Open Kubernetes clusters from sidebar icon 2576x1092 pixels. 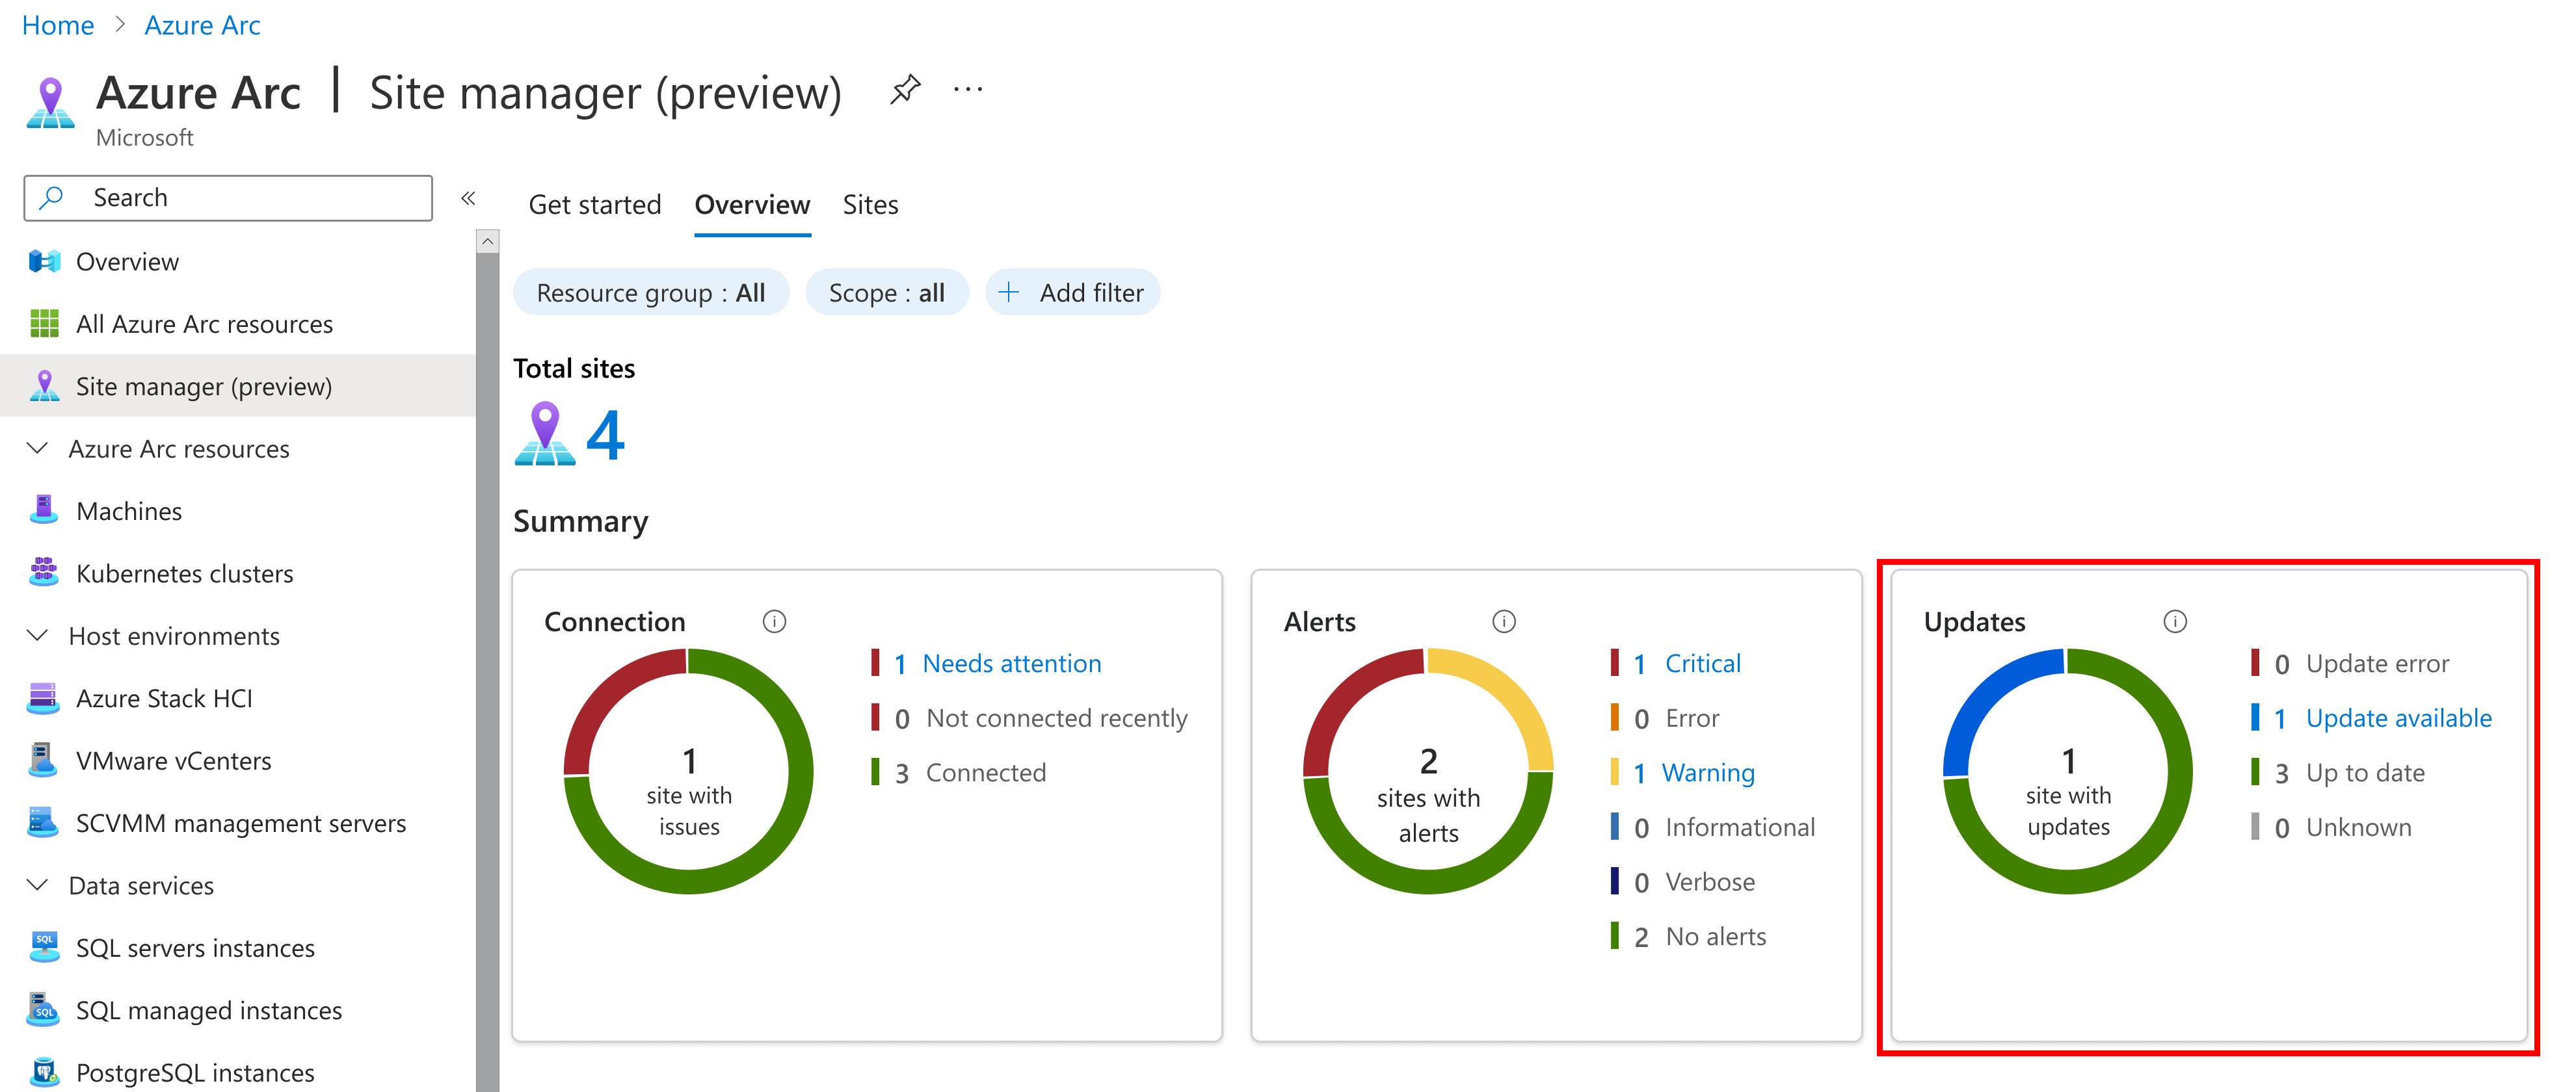(x=43, y=573)
